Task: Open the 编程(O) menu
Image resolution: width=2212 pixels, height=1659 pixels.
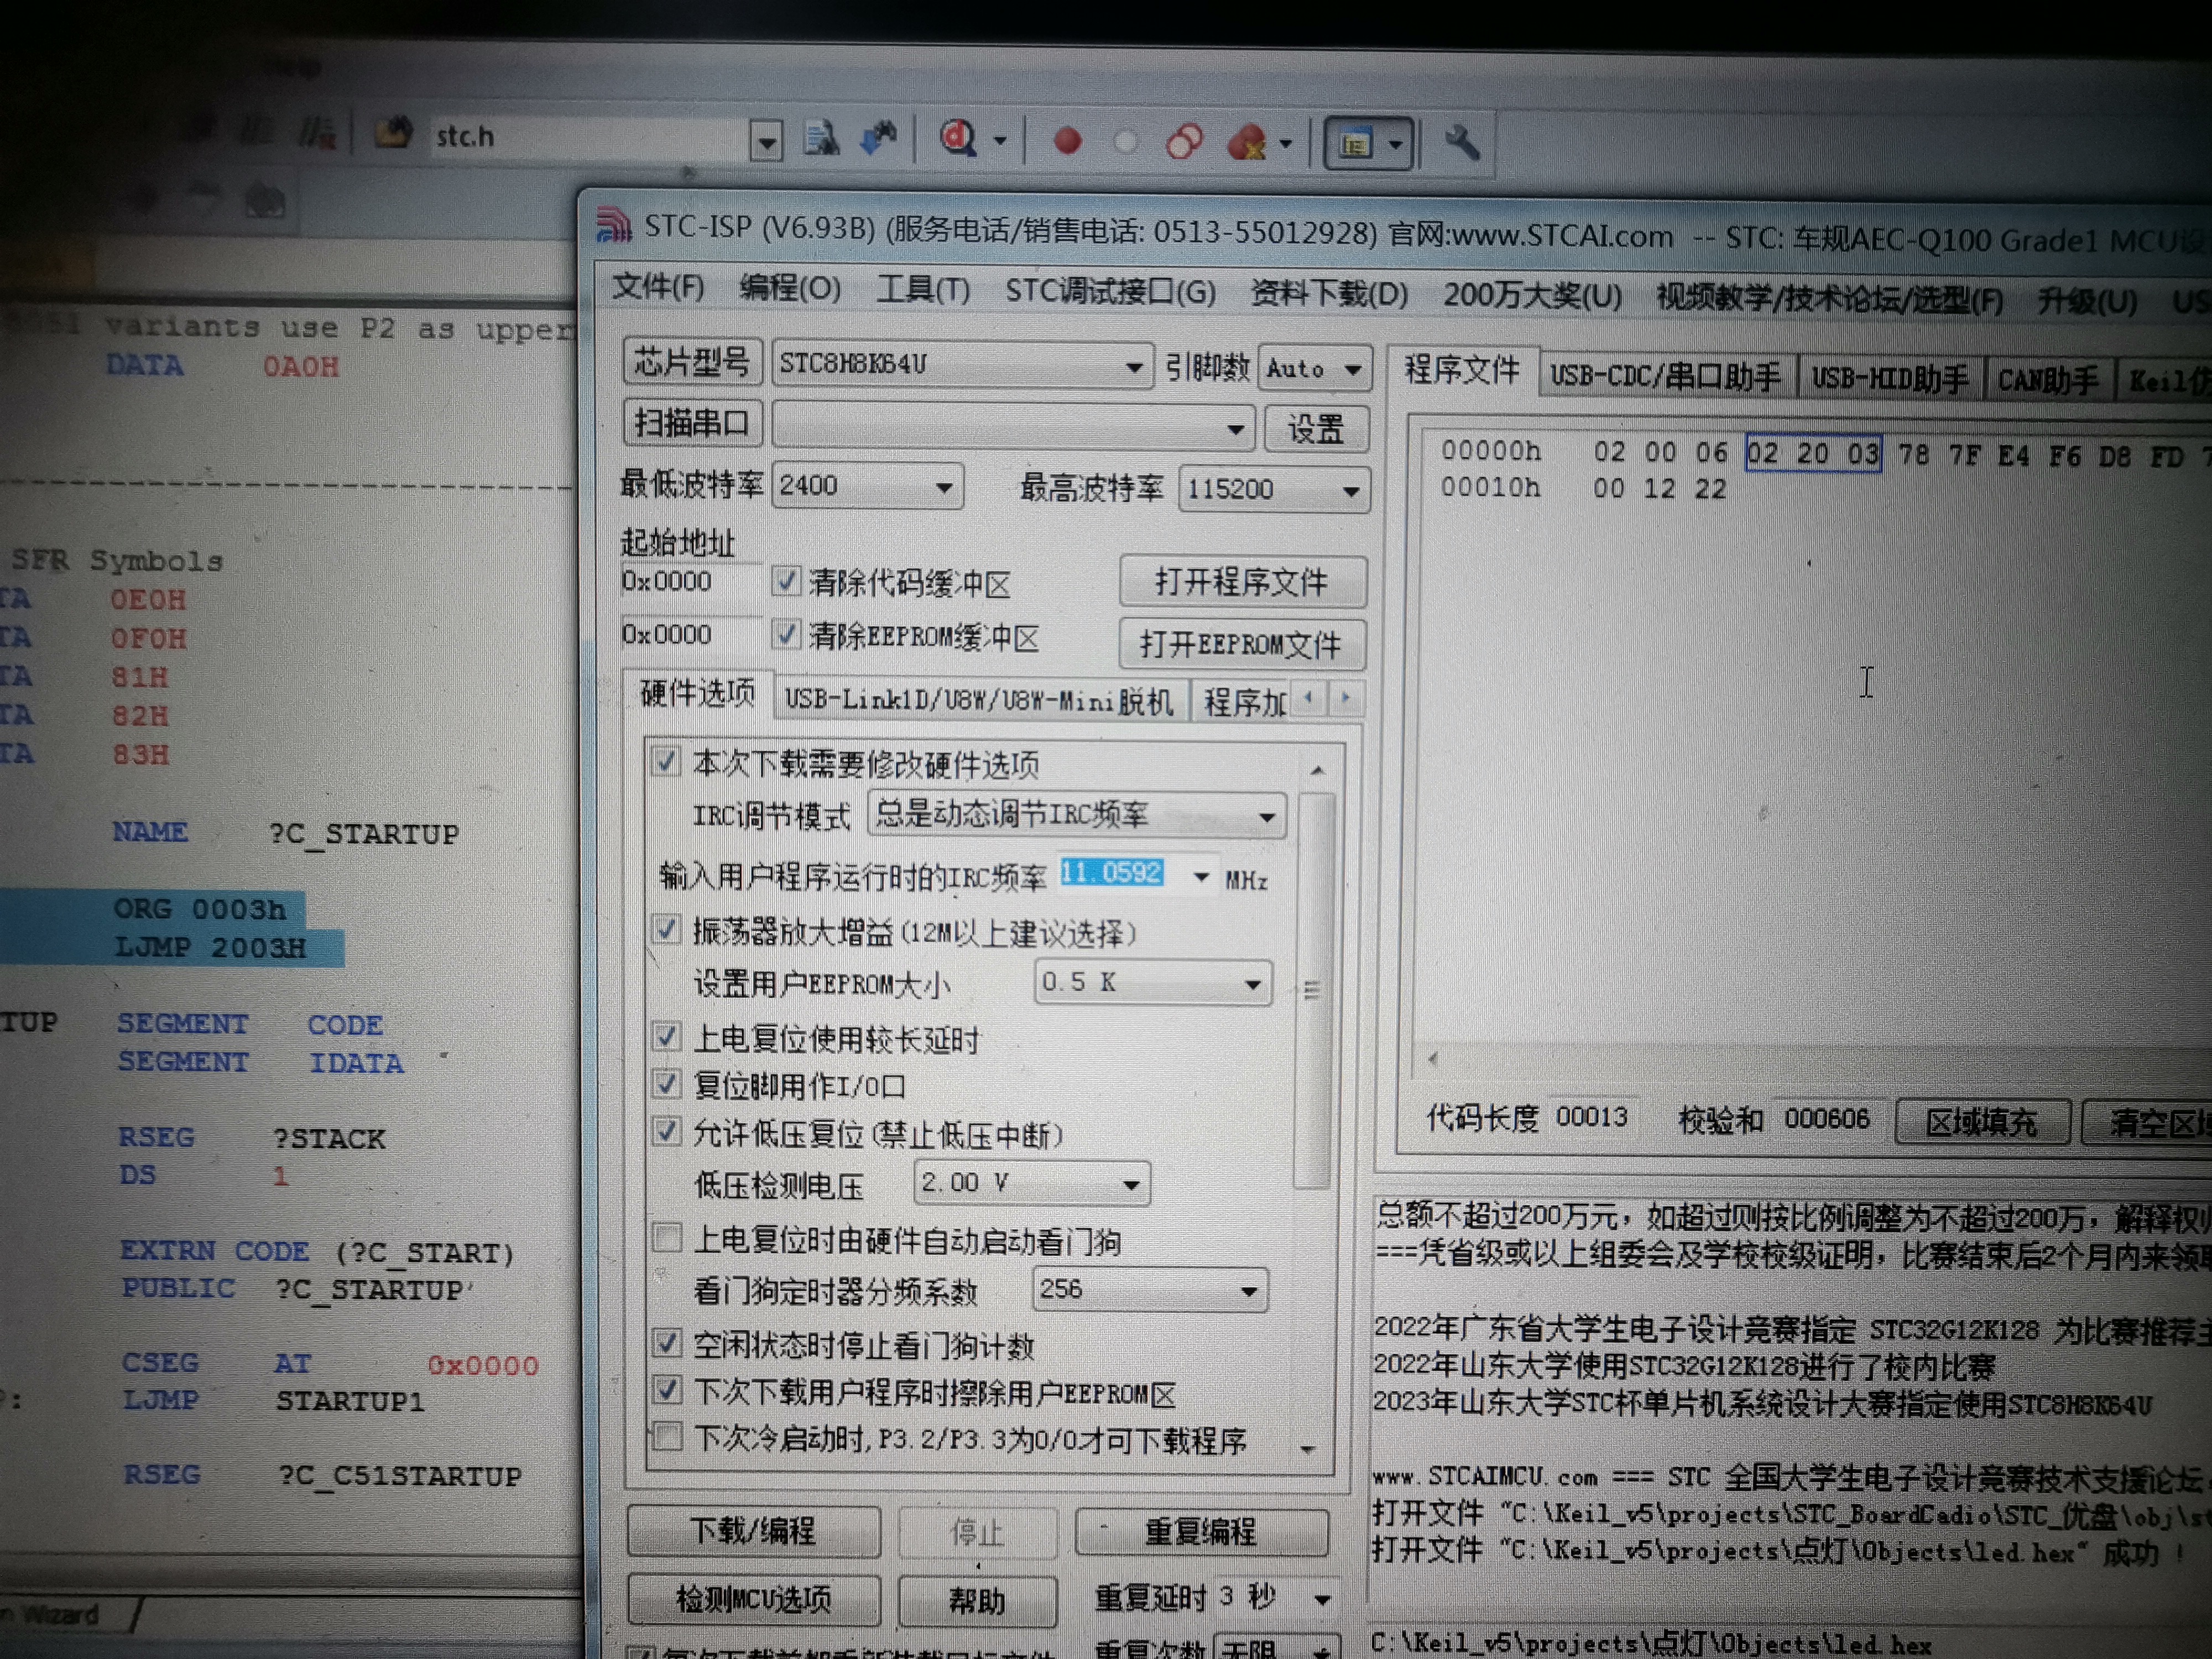Action: pyautogui.click(x=790, y=288)
